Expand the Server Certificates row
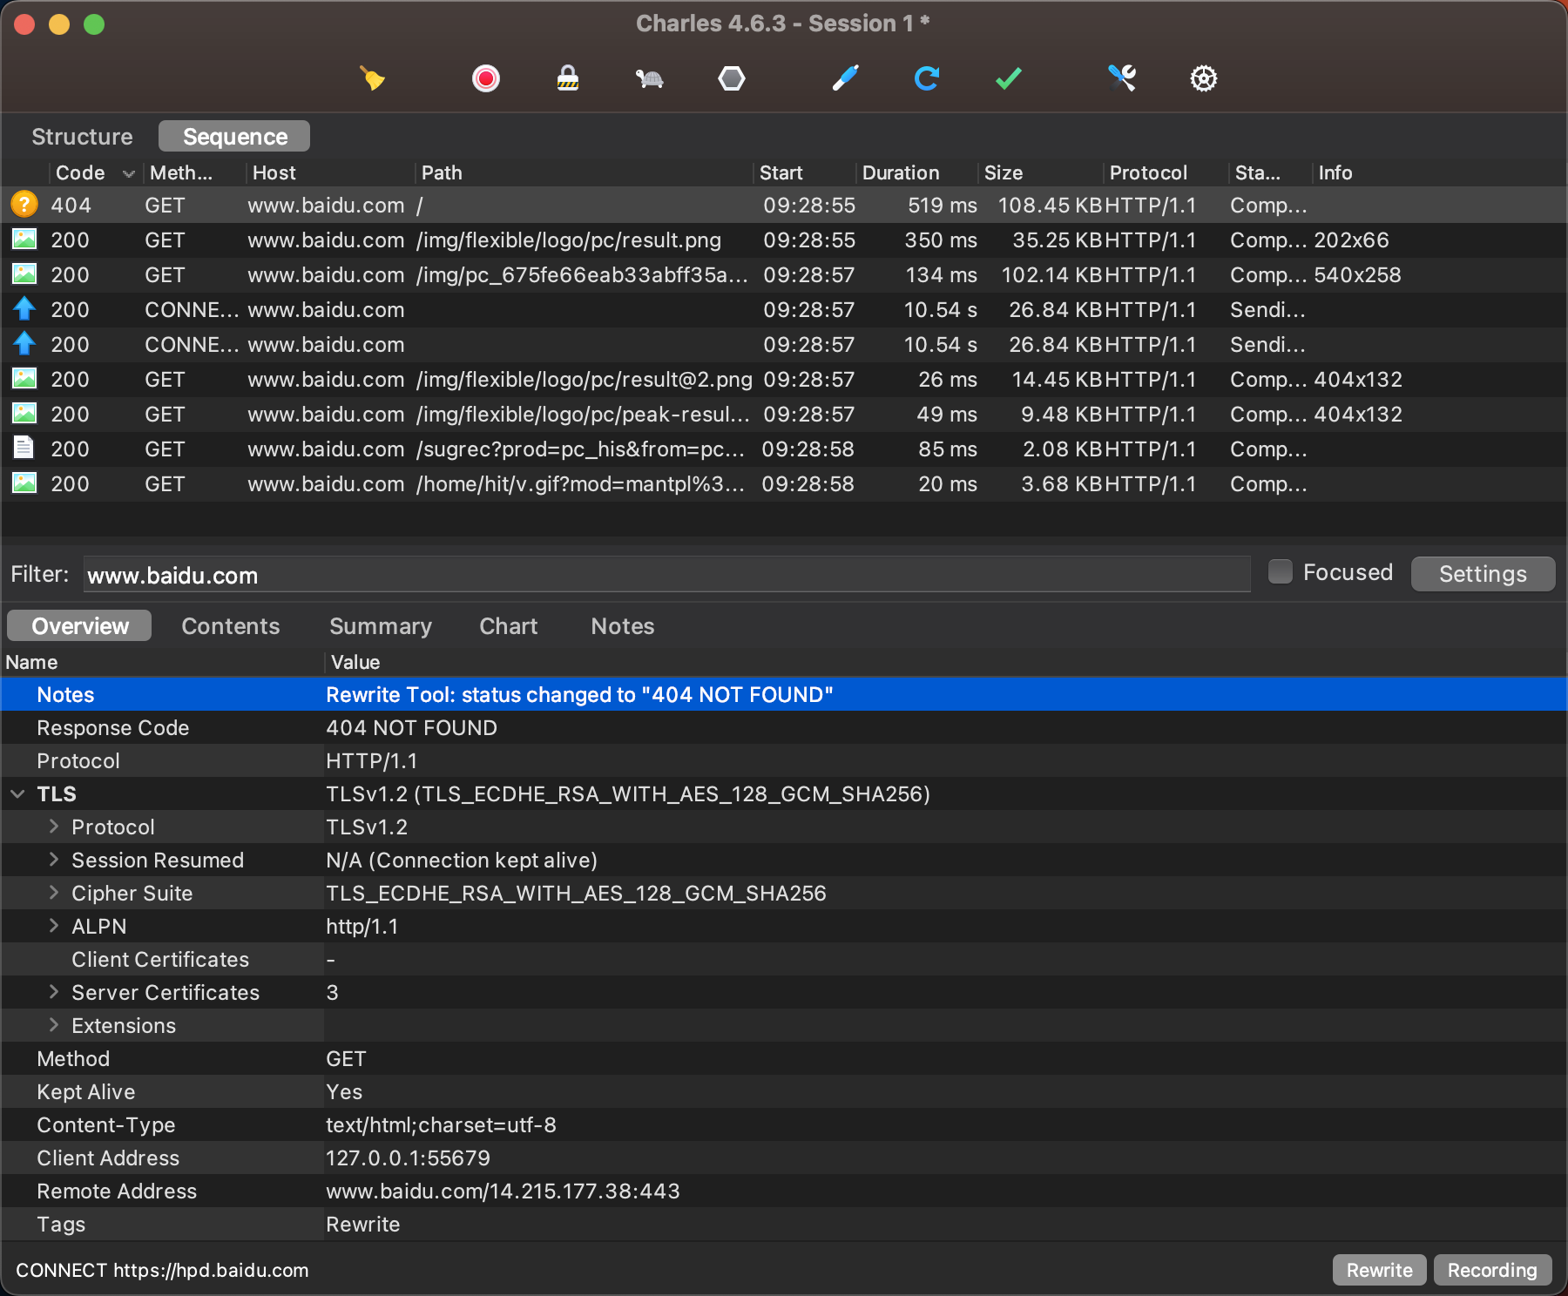This screenshot has width=1568, height=1296. tap(54, 992)
